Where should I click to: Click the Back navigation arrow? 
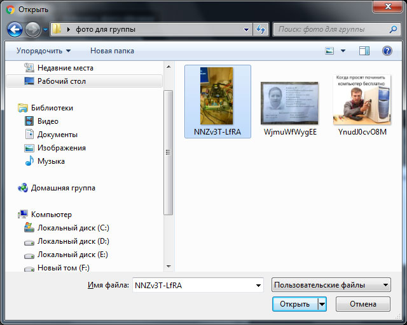tap(15, 29)
